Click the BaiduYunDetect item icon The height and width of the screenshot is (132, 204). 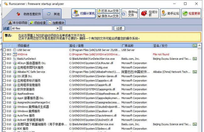15,59
